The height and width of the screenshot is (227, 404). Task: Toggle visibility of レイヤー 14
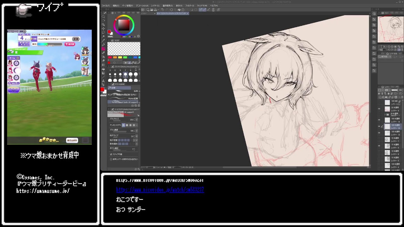tap(379, 120)
